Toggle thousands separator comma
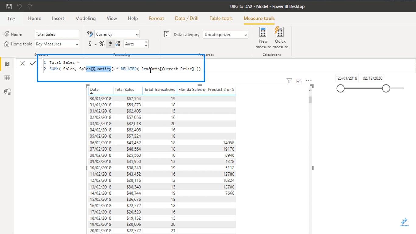 pos(110,44)
